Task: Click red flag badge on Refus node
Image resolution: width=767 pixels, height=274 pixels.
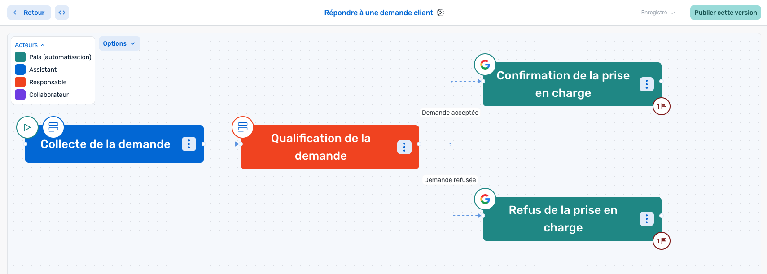Action: (661, 241)
